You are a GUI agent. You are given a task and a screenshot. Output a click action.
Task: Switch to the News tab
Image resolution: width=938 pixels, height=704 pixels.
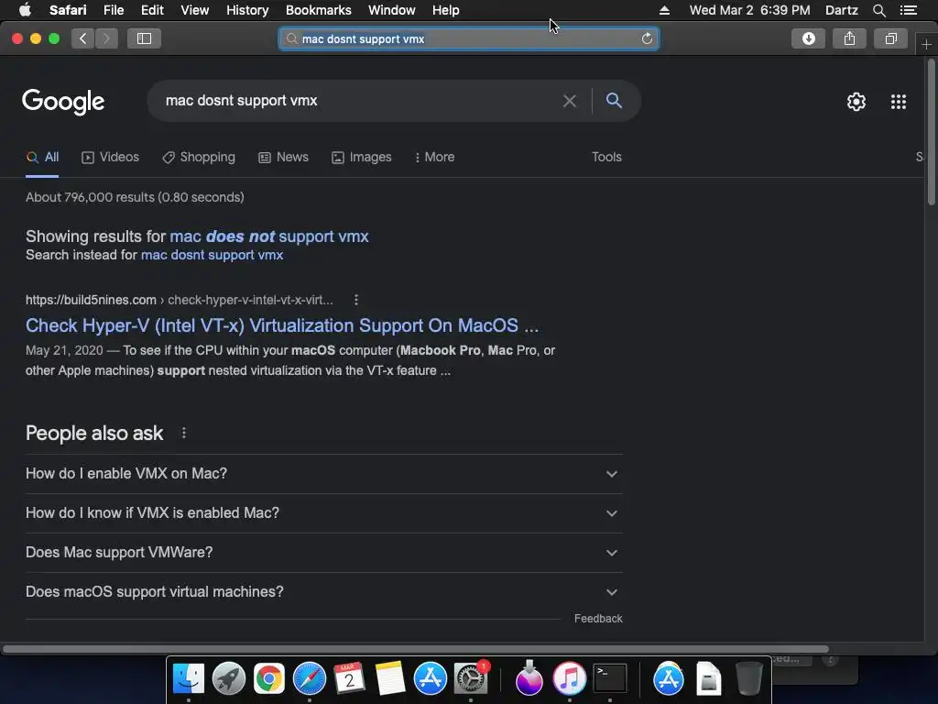coord(284,157)
